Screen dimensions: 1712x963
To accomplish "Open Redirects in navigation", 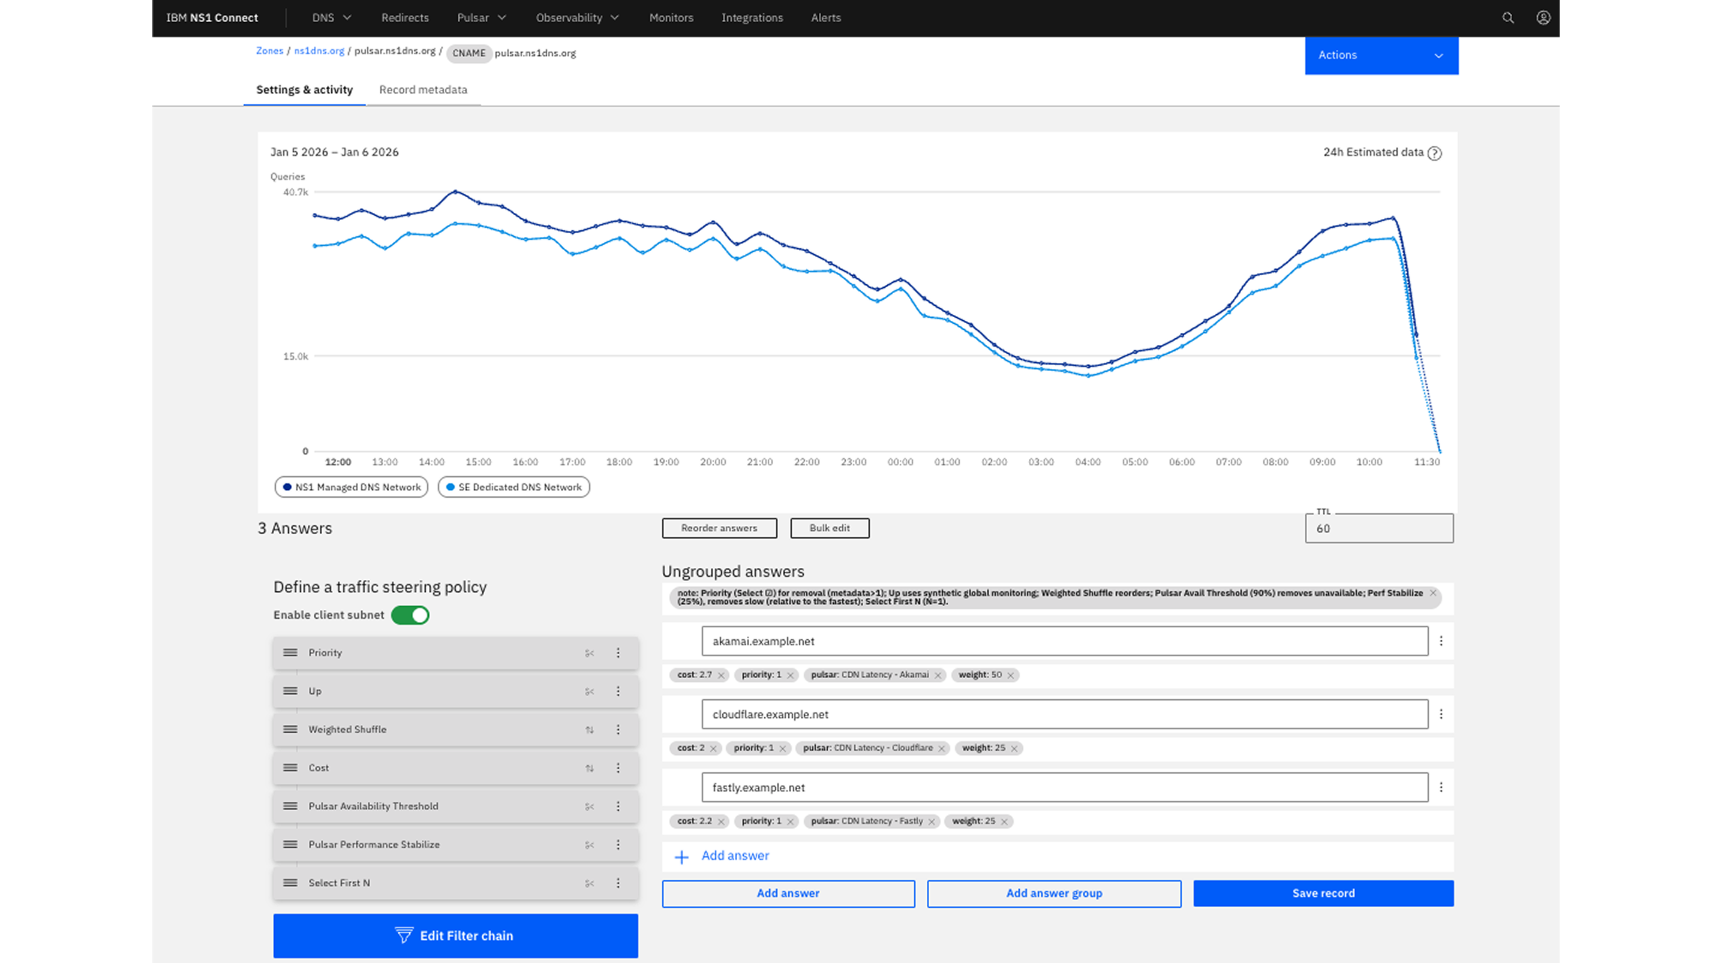I will point(405,18).
